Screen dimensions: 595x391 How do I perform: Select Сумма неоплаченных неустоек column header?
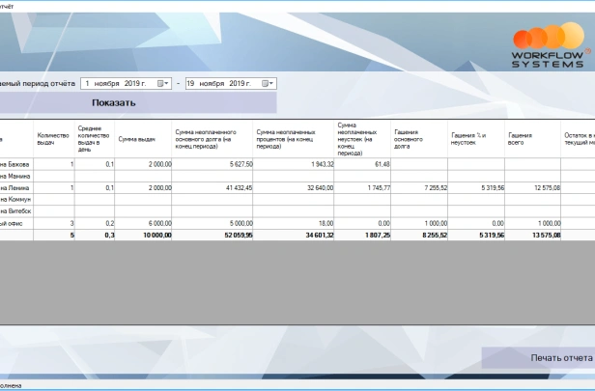click(x=362, y=138)
